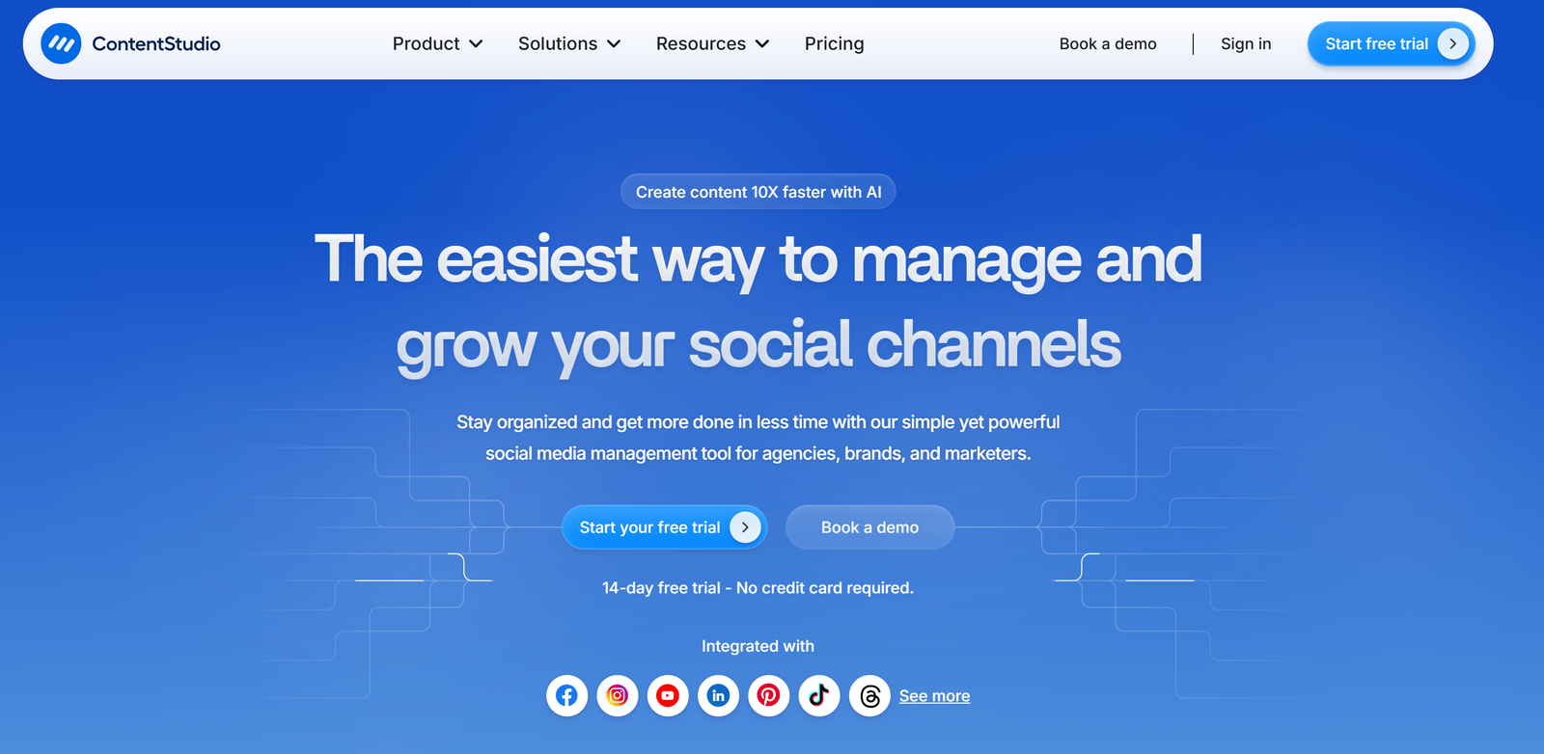Image resolution: width=1544 pixels, height=754 pixels.
Task: Open the YouTube integration icon
Action: [x=668, y=695]
